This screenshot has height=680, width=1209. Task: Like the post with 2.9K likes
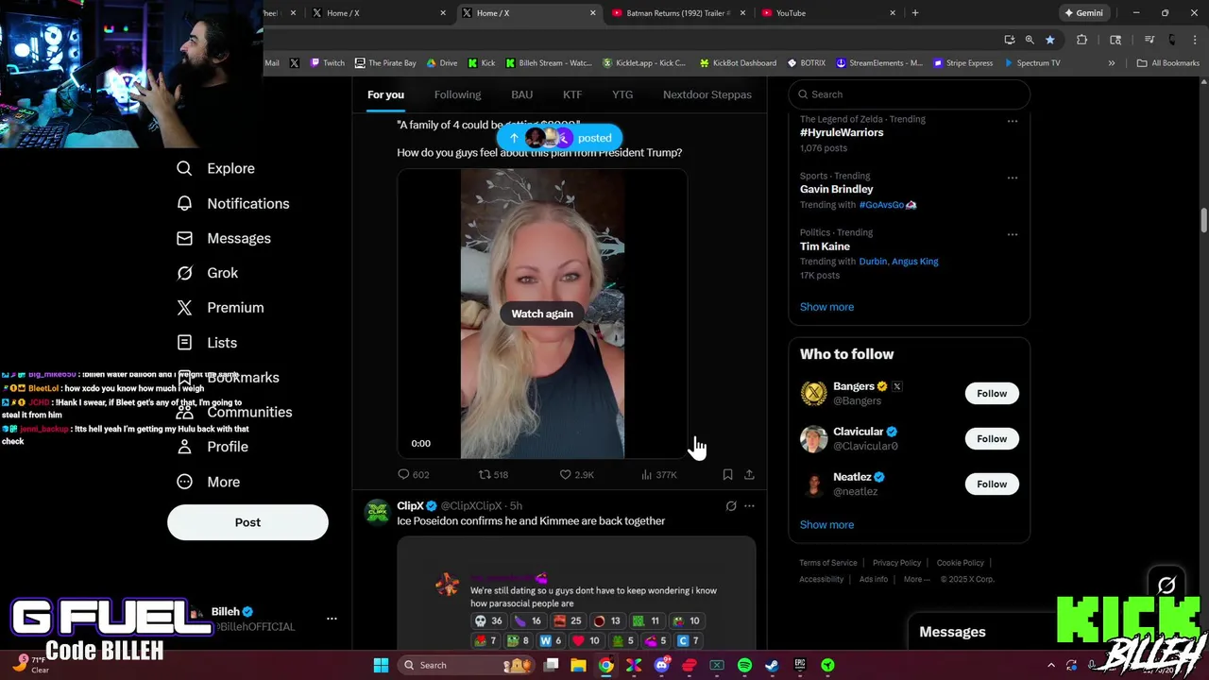(x=576, y=474)
